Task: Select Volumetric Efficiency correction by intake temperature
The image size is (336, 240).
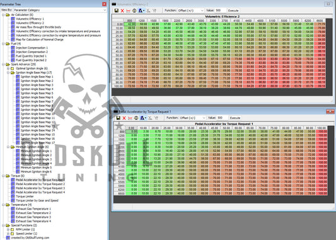Action: tap(58, 31)
